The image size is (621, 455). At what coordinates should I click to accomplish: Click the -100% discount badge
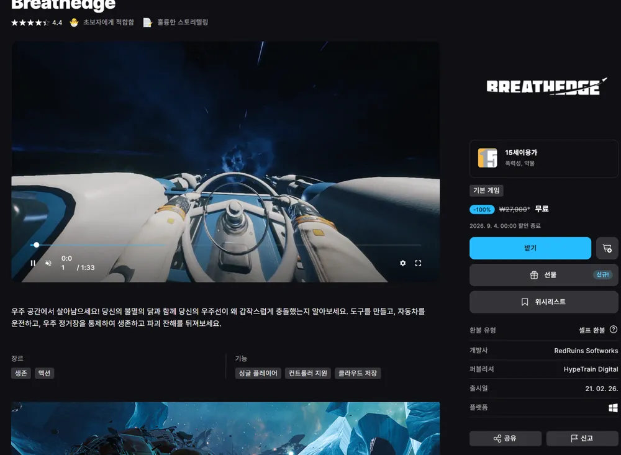pyautogui.click(x=482, y=209)
